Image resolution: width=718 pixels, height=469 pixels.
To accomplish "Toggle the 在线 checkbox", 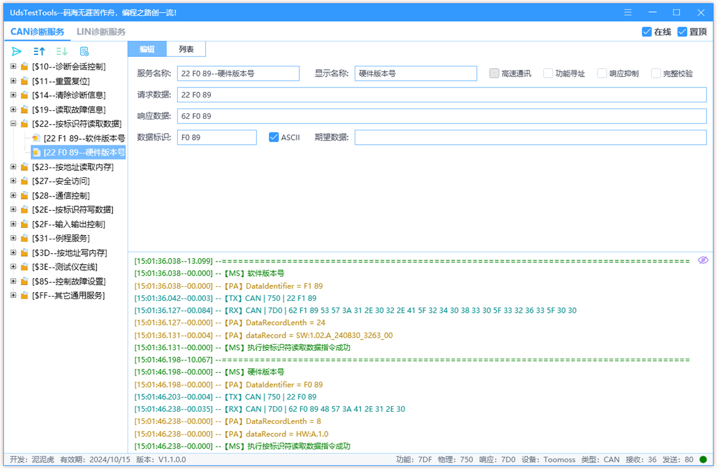I will click(x=646, y=31).
